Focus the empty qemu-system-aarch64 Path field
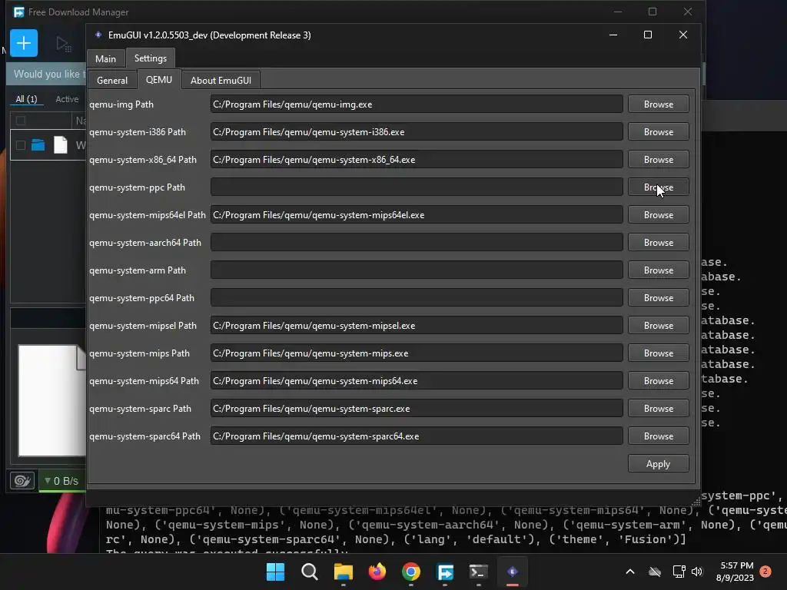Viewport: 787px width, 590px height. (417, 242)
